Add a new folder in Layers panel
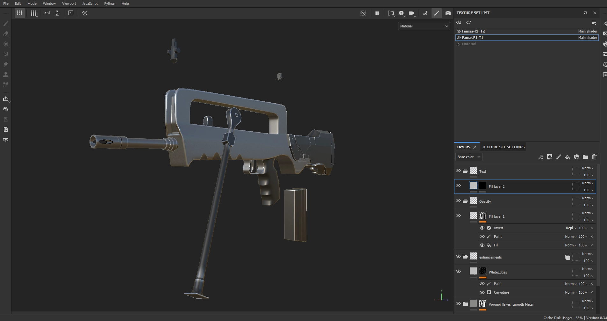 pos(585,157)
